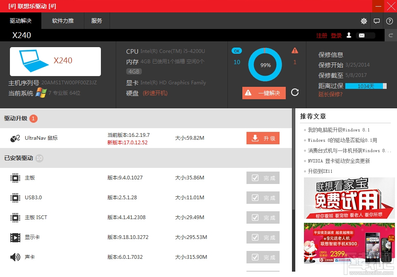The height and width of the screenshot is (277, 397).
Task: Click the 99% circular progress ring
Action: click(x=265, y=65)
